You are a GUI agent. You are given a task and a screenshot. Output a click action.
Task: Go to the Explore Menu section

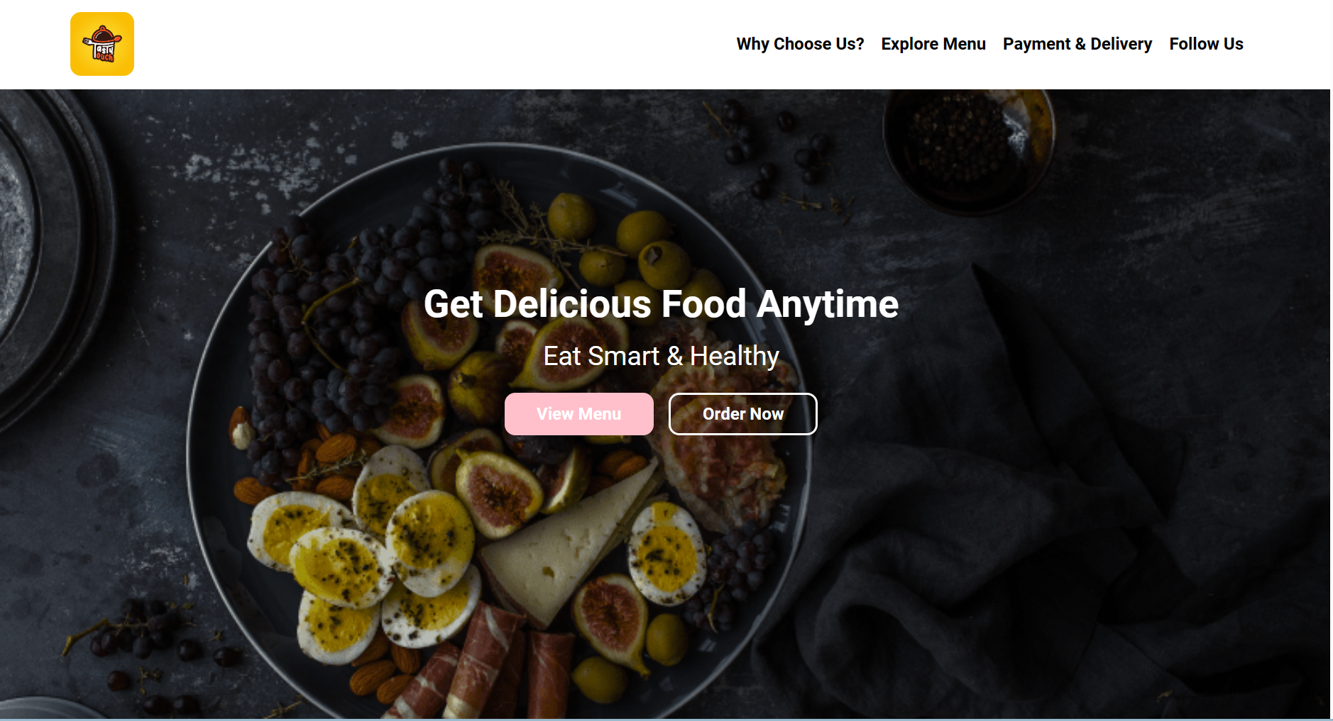coord(933,44)
